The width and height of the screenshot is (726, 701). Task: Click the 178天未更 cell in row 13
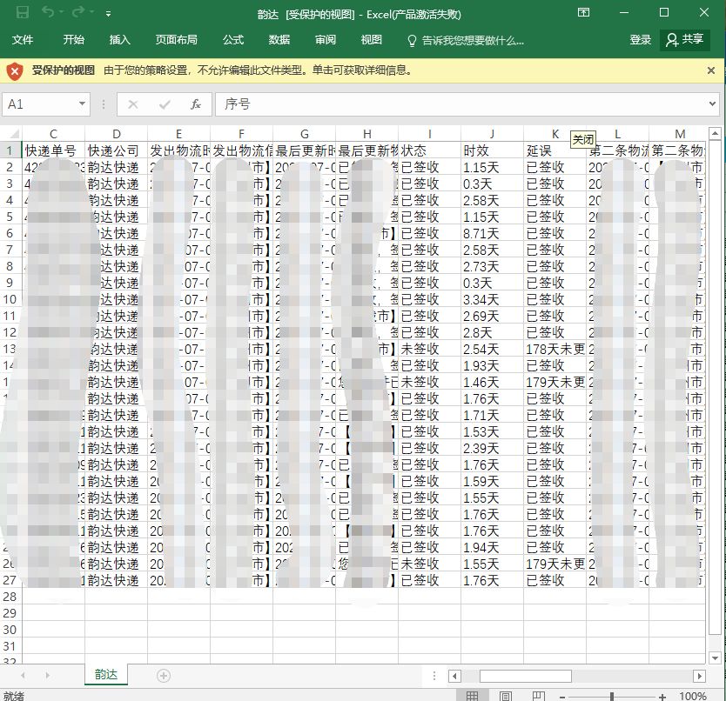(x=555, y=349)
